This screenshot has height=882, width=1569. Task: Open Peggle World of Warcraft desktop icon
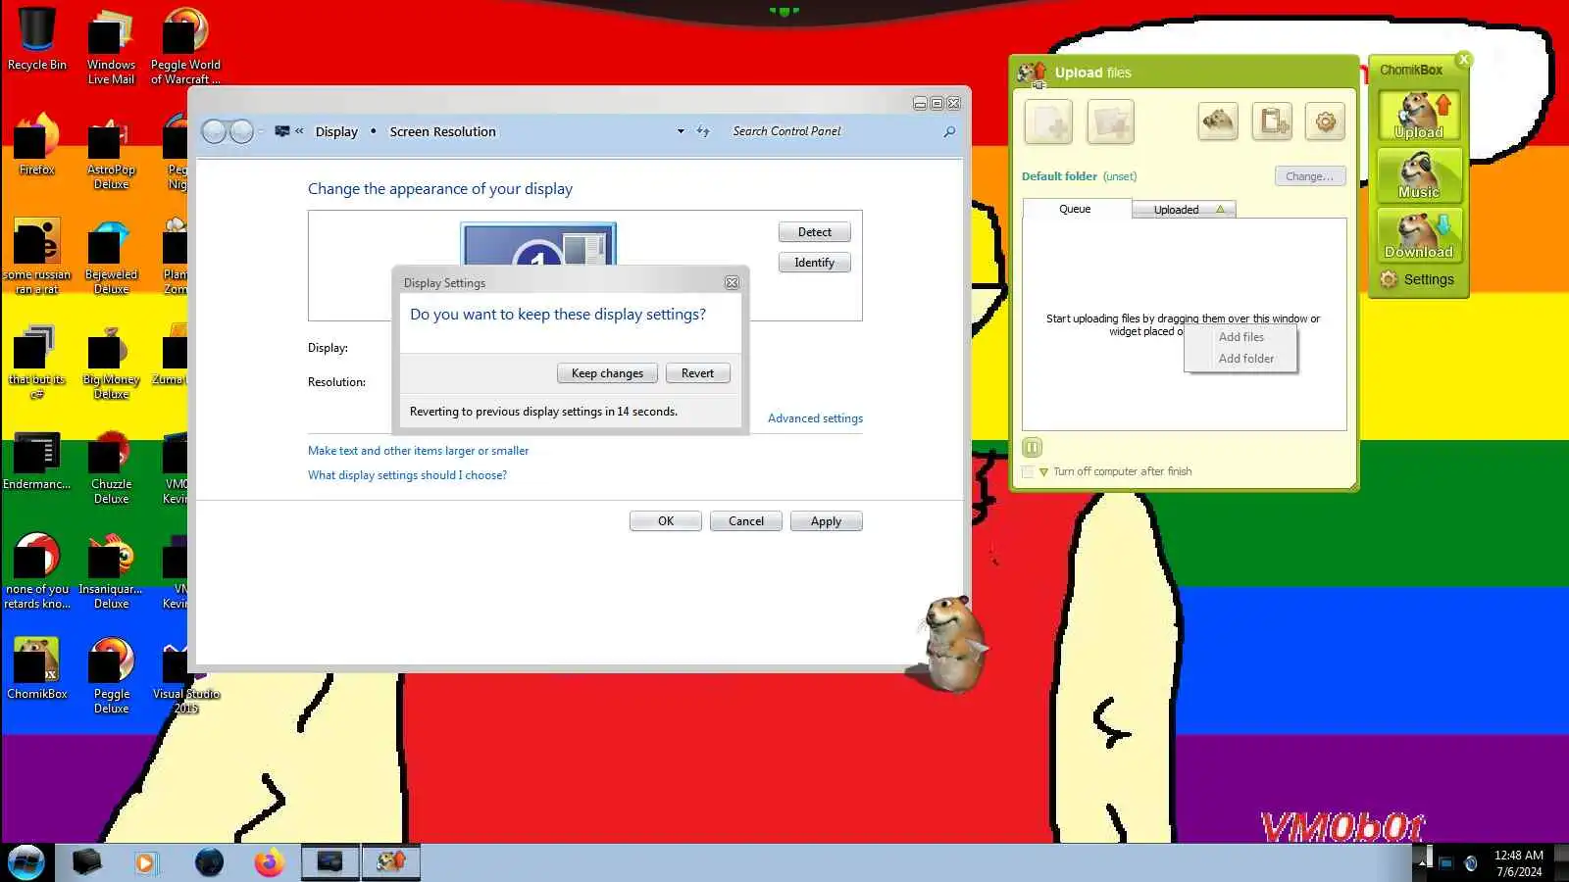click(185, 47)
